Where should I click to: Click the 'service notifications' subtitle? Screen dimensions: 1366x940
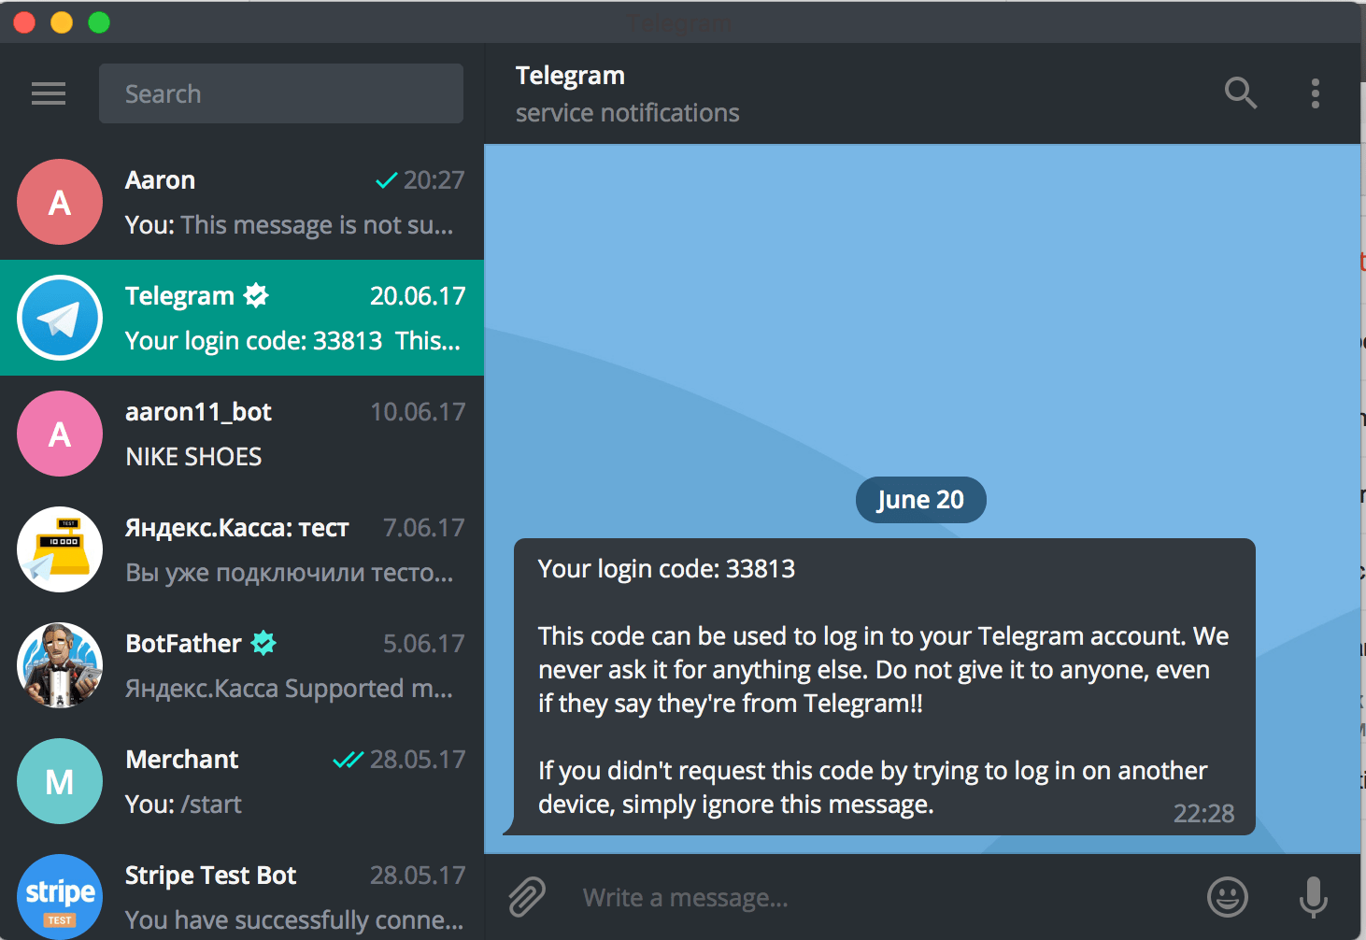click(x=627, y=114)
